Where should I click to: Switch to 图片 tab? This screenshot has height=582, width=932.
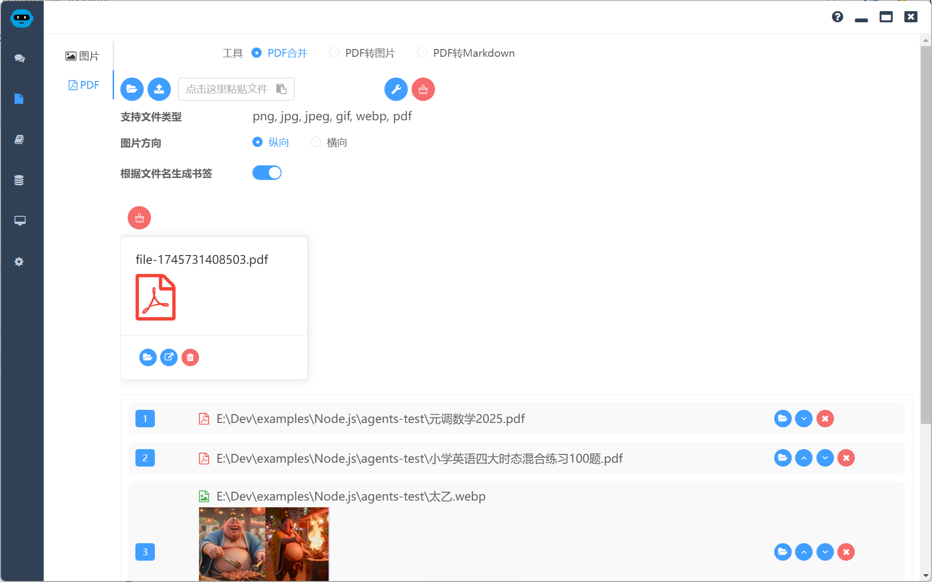pos(83,56)
